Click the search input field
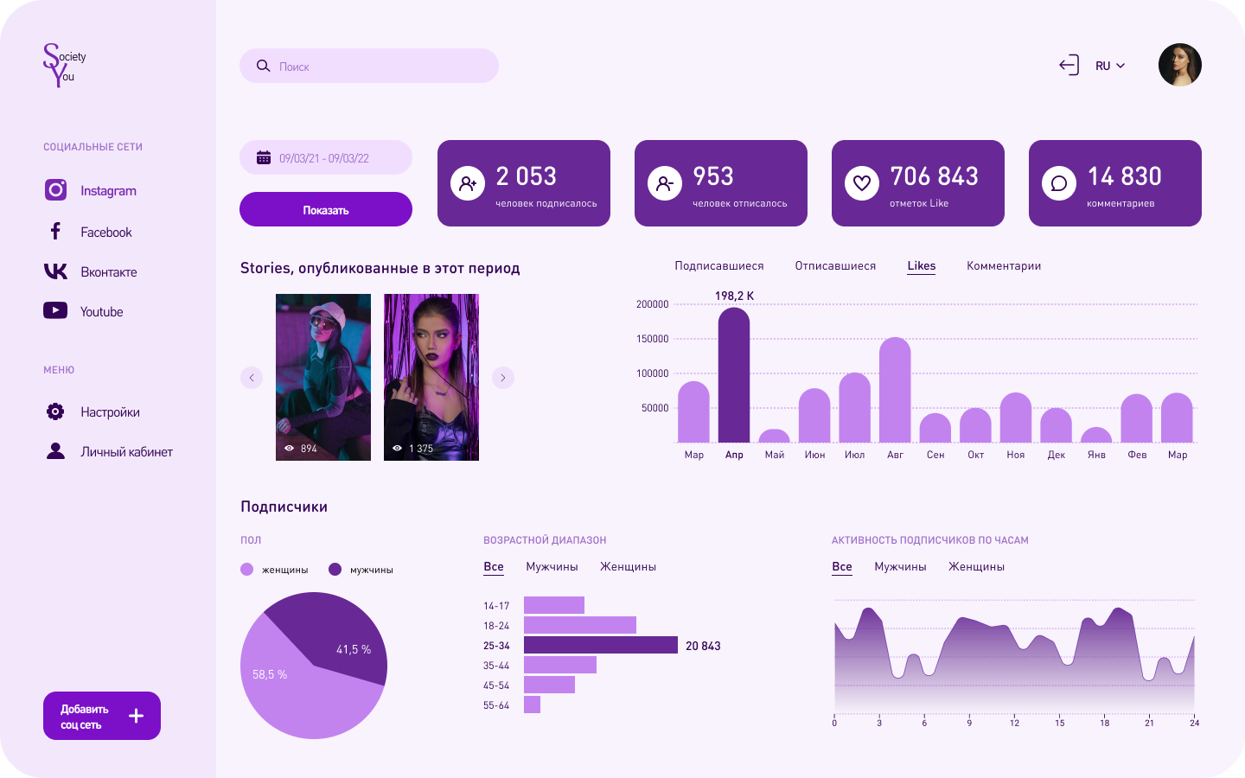Screen dimensions: 1245x778 [369, 66]
